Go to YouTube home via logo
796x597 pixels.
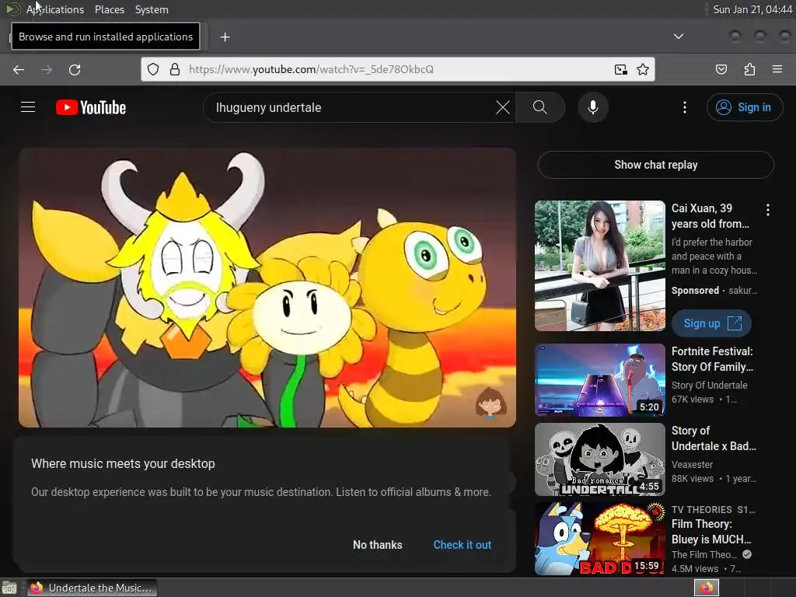[x=91, y=107]
